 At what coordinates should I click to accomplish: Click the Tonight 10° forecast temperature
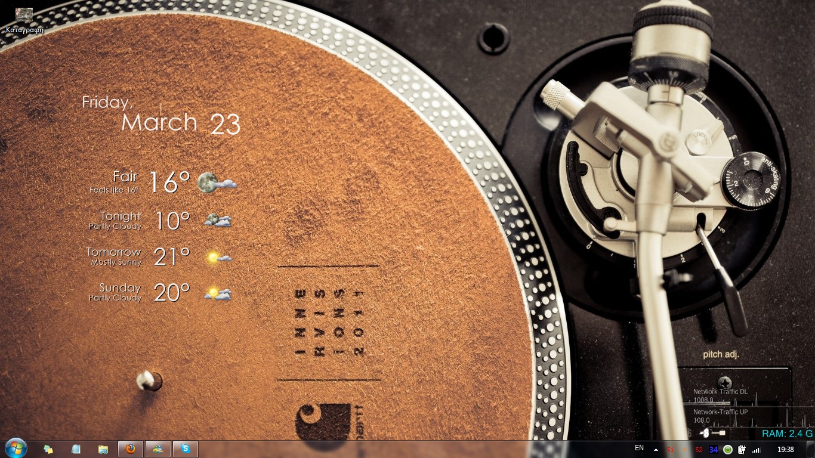click(x=172, y=221)
